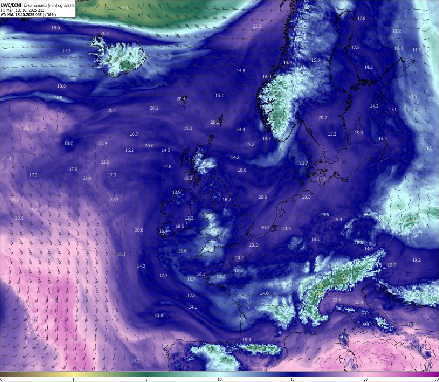Screen dimensions: 439x382
Task: Click the map value "14.4"
Action: (241, 130)
